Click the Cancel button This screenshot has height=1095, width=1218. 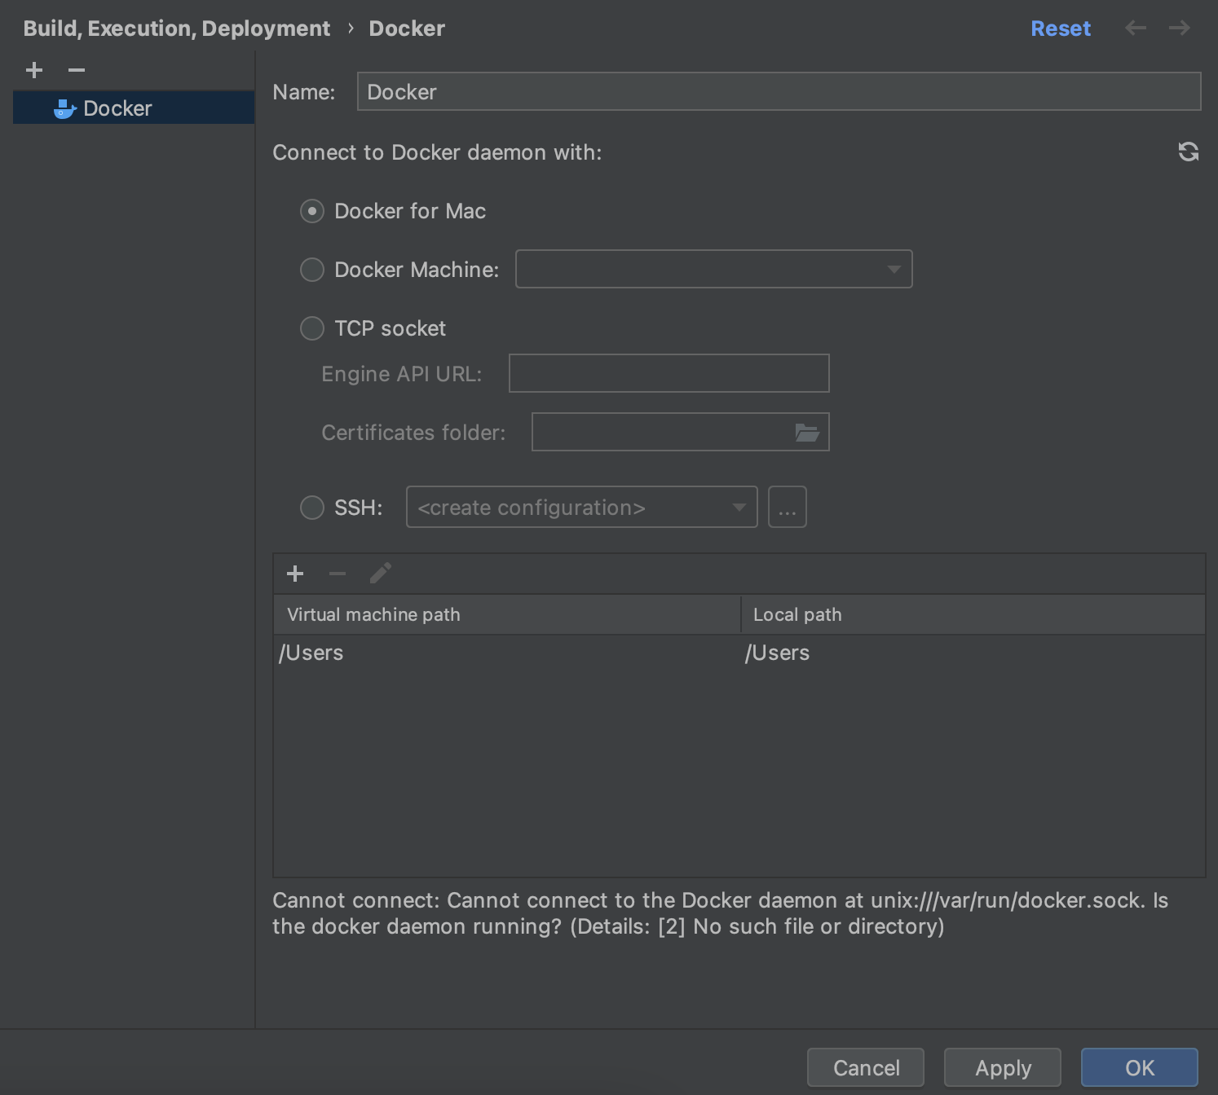(866, 1067)
